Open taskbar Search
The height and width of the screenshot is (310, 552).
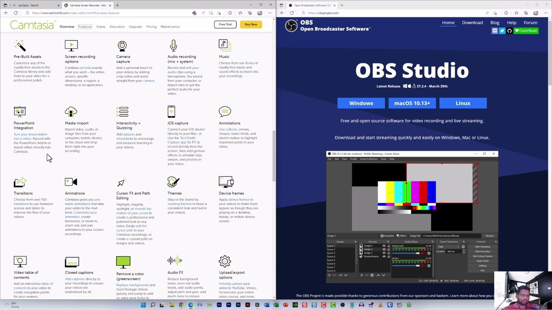153,305
